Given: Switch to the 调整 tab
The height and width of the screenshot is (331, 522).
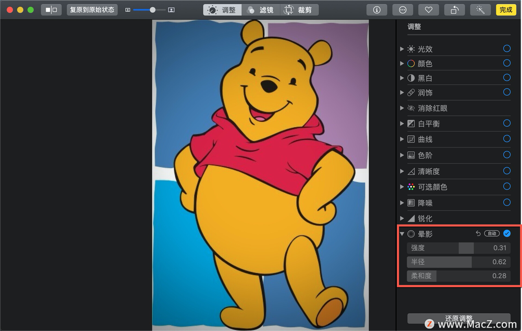Looking at the screenshot, I should pos(222,10).
